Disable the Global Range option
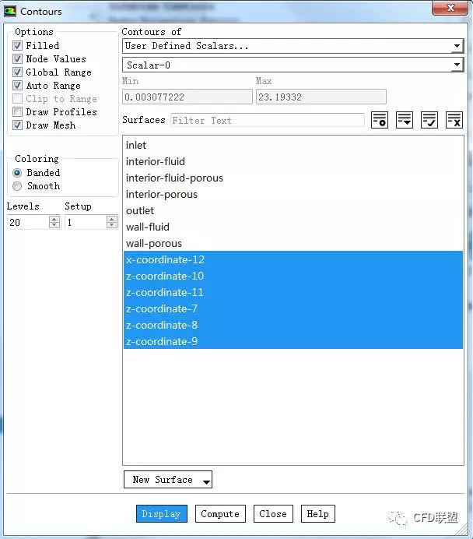Viewport: 473px width, 539px height. [18, 72]
